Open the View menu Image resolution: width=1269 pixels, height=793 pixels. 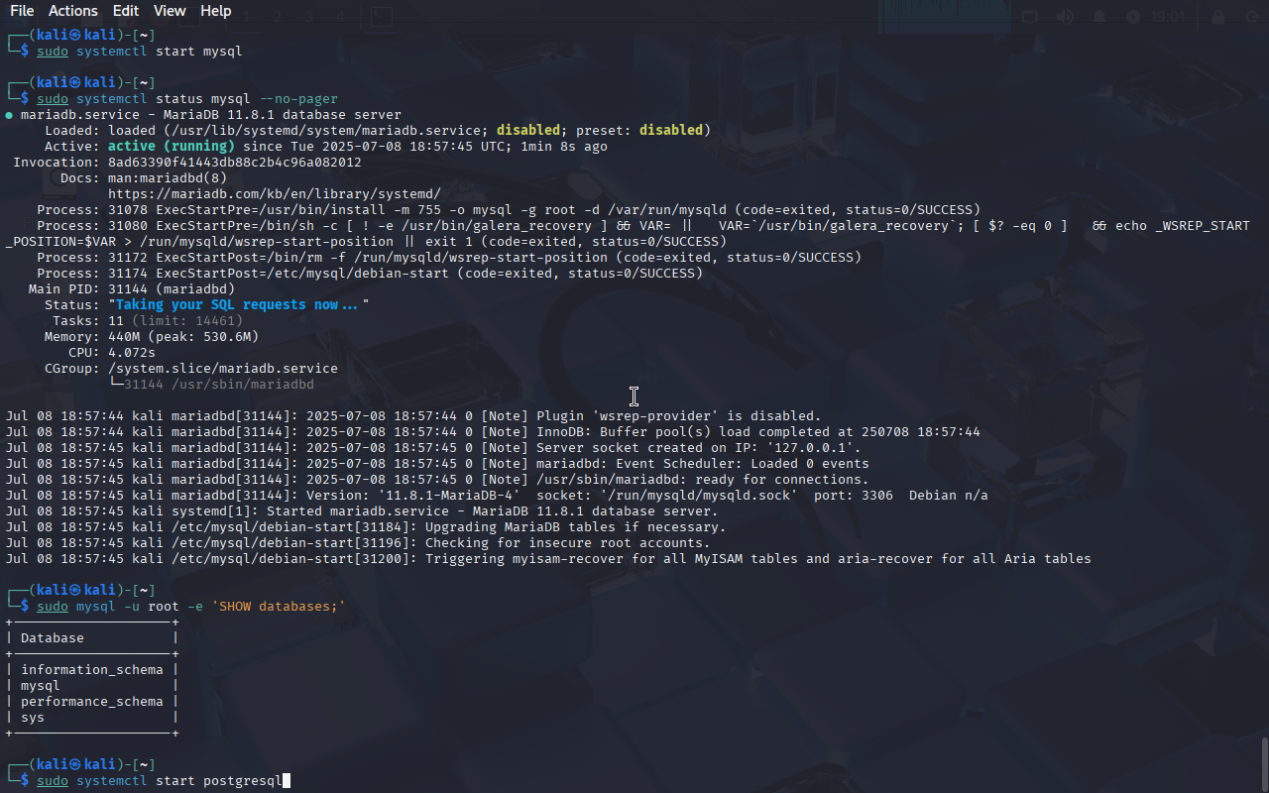tap(170, 11)
